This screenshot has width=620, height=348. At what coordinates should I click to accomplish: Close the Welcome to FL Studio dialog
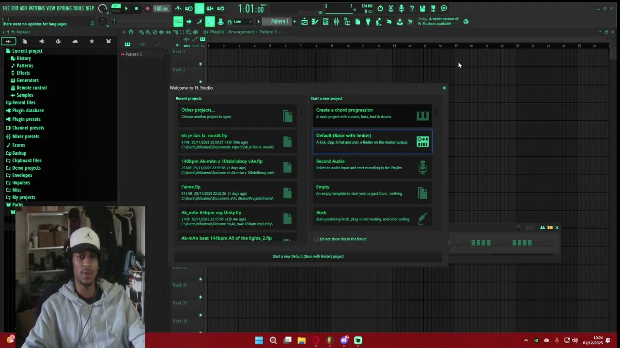pos(444,88)
